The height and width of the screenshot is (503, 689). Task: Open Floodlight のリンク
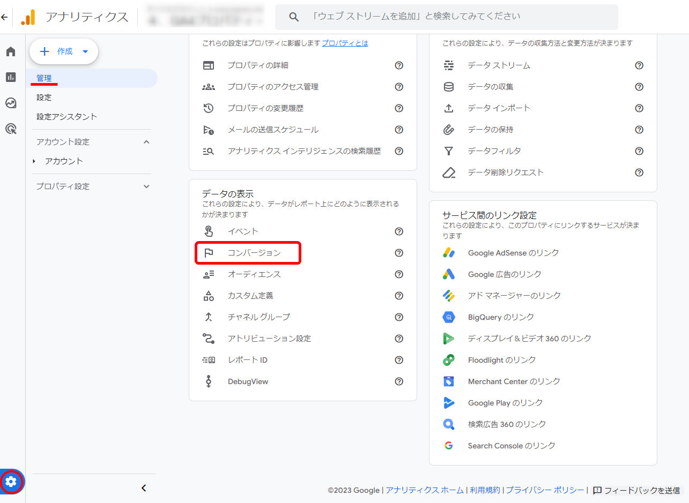point(502,360)
